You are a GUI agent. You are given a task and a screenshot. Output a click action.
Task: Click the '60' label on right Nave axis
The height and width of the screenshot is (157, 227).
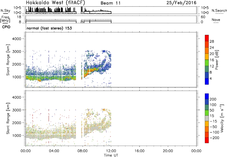(203, 17)
